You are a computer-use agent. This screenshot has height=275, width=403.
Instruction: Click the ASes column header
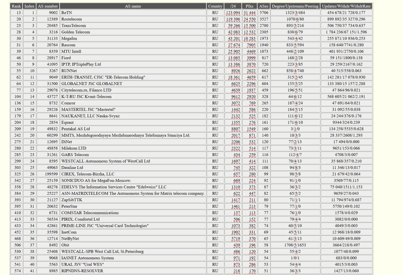[x=264, y=6]
